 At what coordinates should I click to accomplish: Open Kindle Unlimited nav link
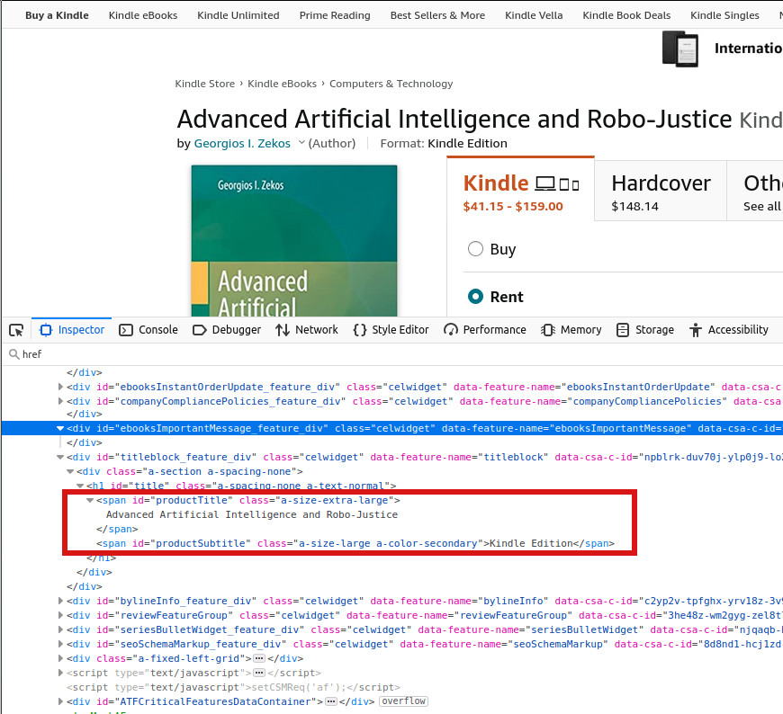click(238, 15)
